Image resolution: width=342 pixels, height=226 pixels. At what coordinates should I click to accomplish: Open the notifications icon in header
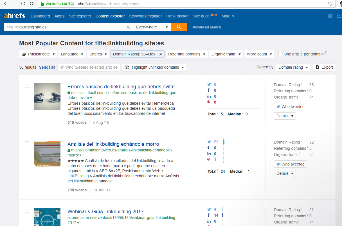339,16
